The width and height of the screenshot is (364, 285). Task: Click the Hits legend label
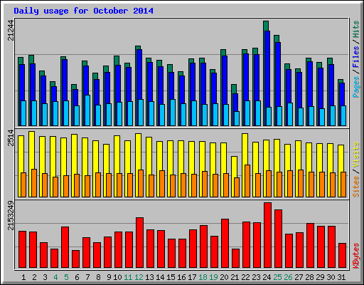click(356, 29)
